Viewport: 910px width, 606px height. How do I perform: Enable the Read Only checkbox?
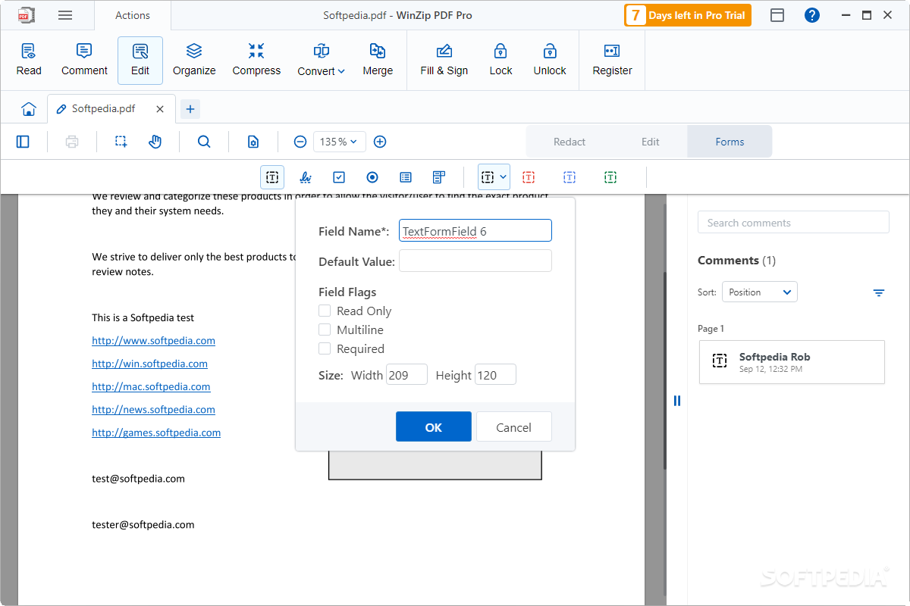click(325, 311)
